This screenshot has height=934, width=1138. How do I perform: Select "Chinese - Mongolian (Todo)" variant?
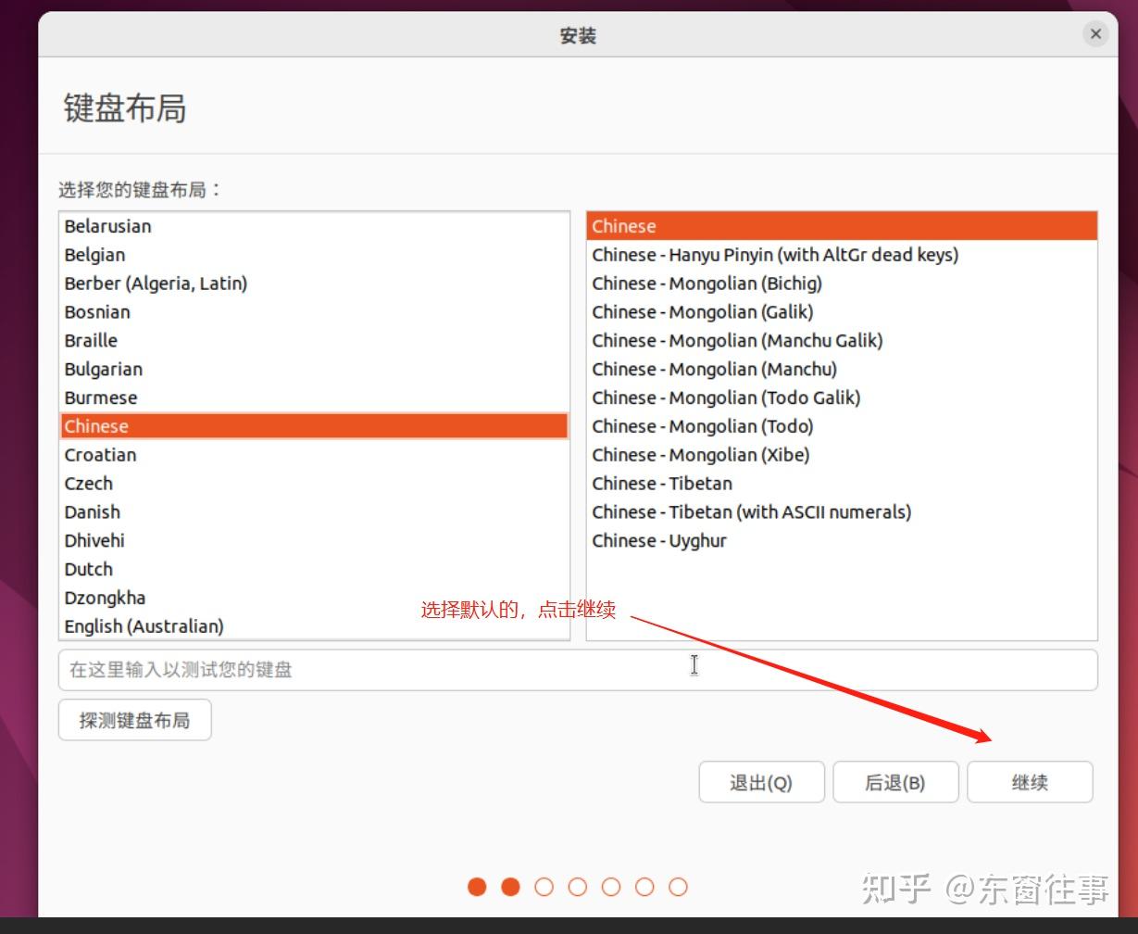726,425
